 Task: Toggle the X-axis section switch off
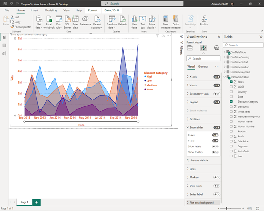point(217,77)
